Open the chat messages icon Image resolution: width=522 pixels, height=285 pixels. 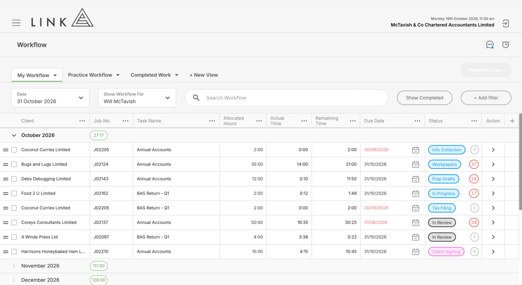(490, 45)
